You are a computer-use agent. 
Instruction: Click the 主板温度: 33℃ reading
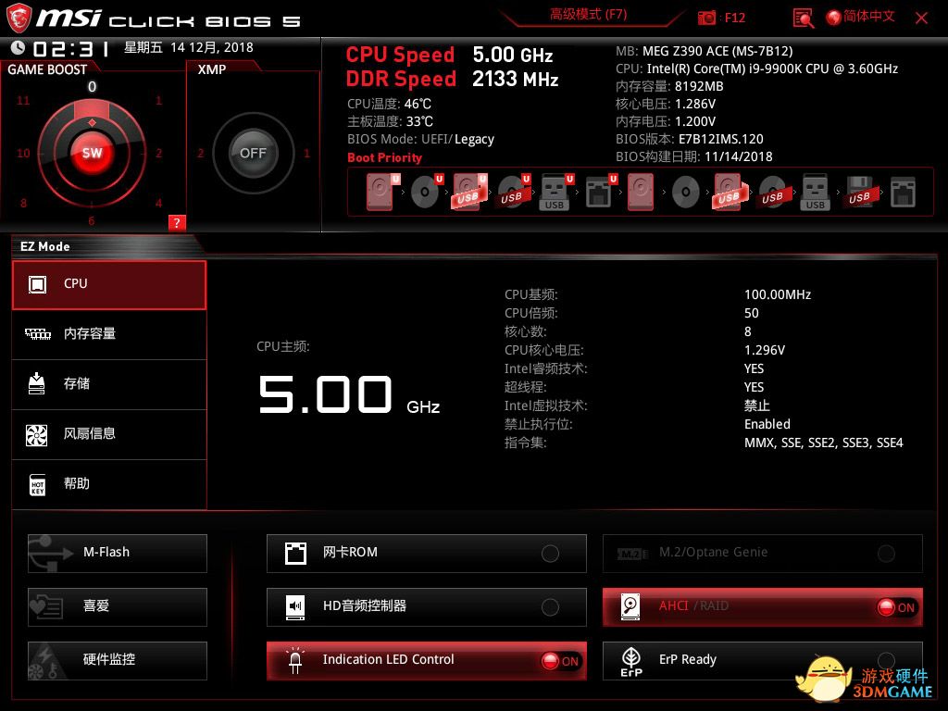coord(390,121)
